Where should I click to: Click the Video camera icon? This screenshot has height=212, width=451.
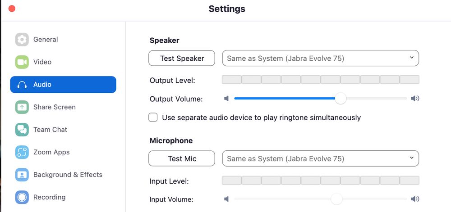coord(22,62)
